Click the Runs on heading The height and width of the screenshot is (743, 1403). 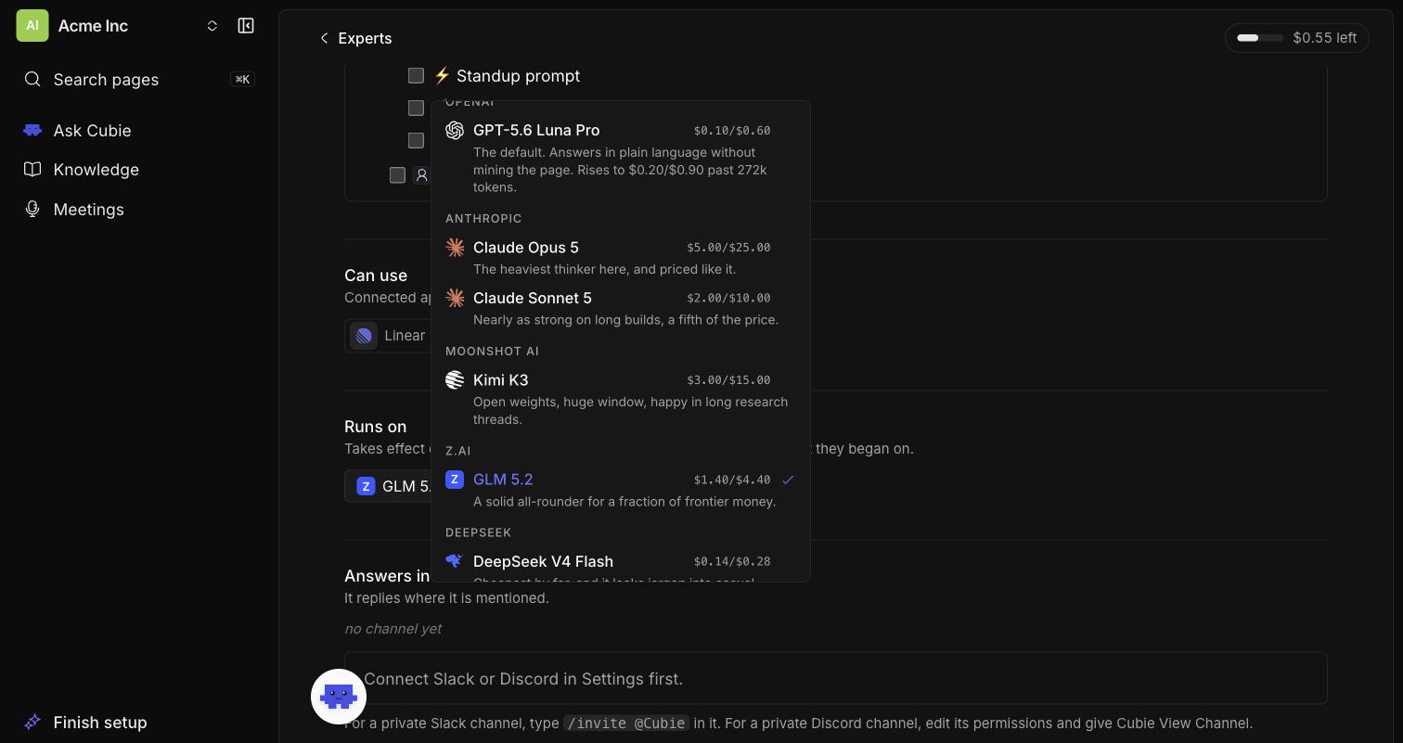[375, 427]
